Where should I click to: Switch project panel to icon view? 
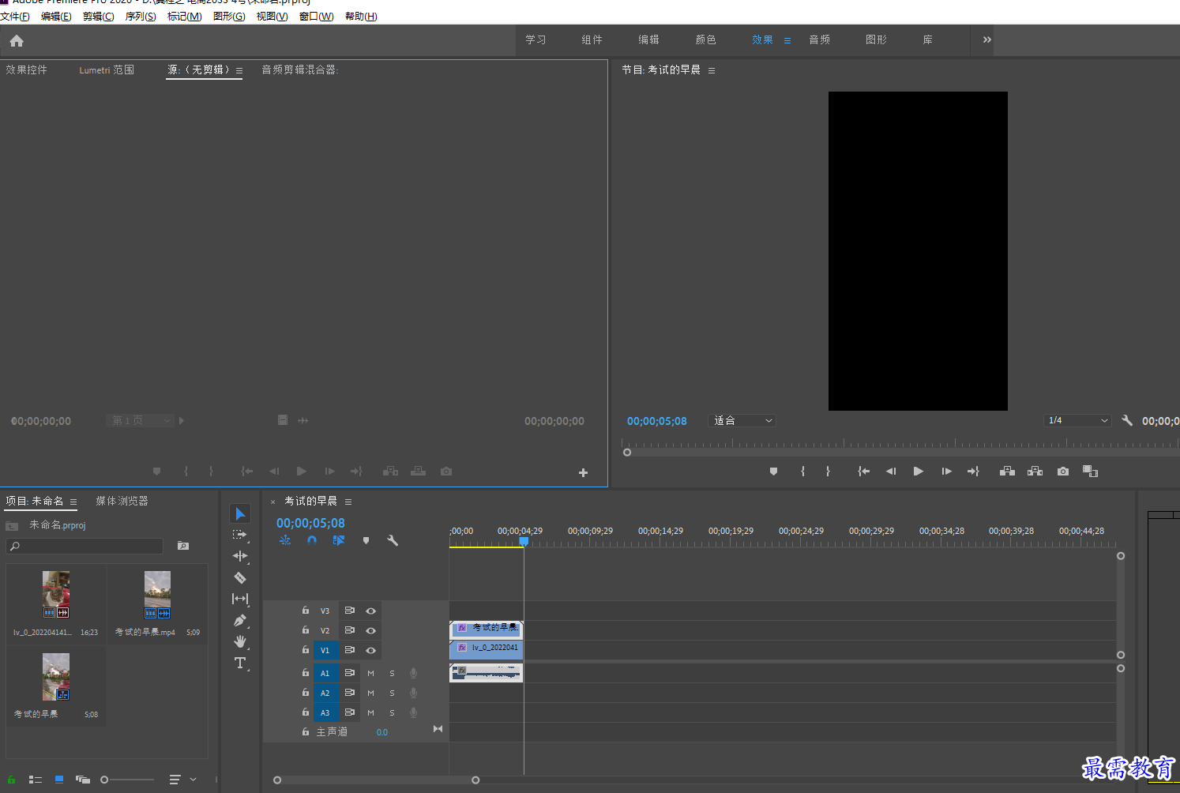[x=59, y=780]
